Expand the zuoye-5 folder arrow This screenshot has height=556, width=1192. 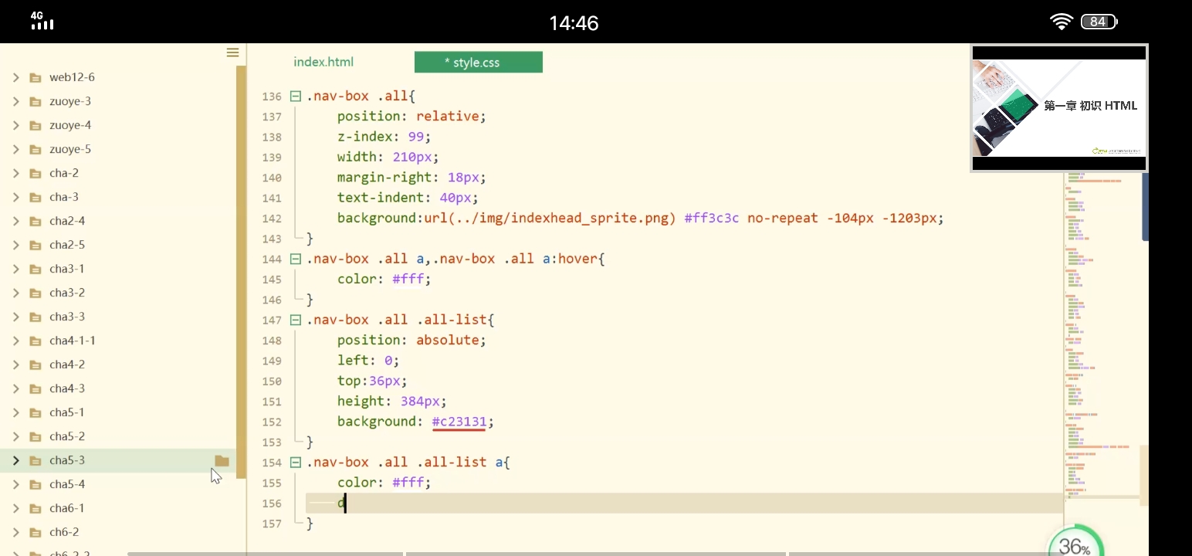click(15, 149)
